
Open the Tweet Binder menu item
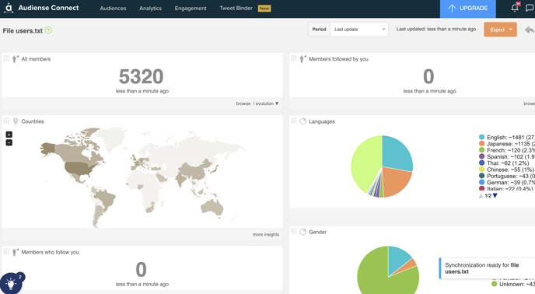[x=236, y=8]
